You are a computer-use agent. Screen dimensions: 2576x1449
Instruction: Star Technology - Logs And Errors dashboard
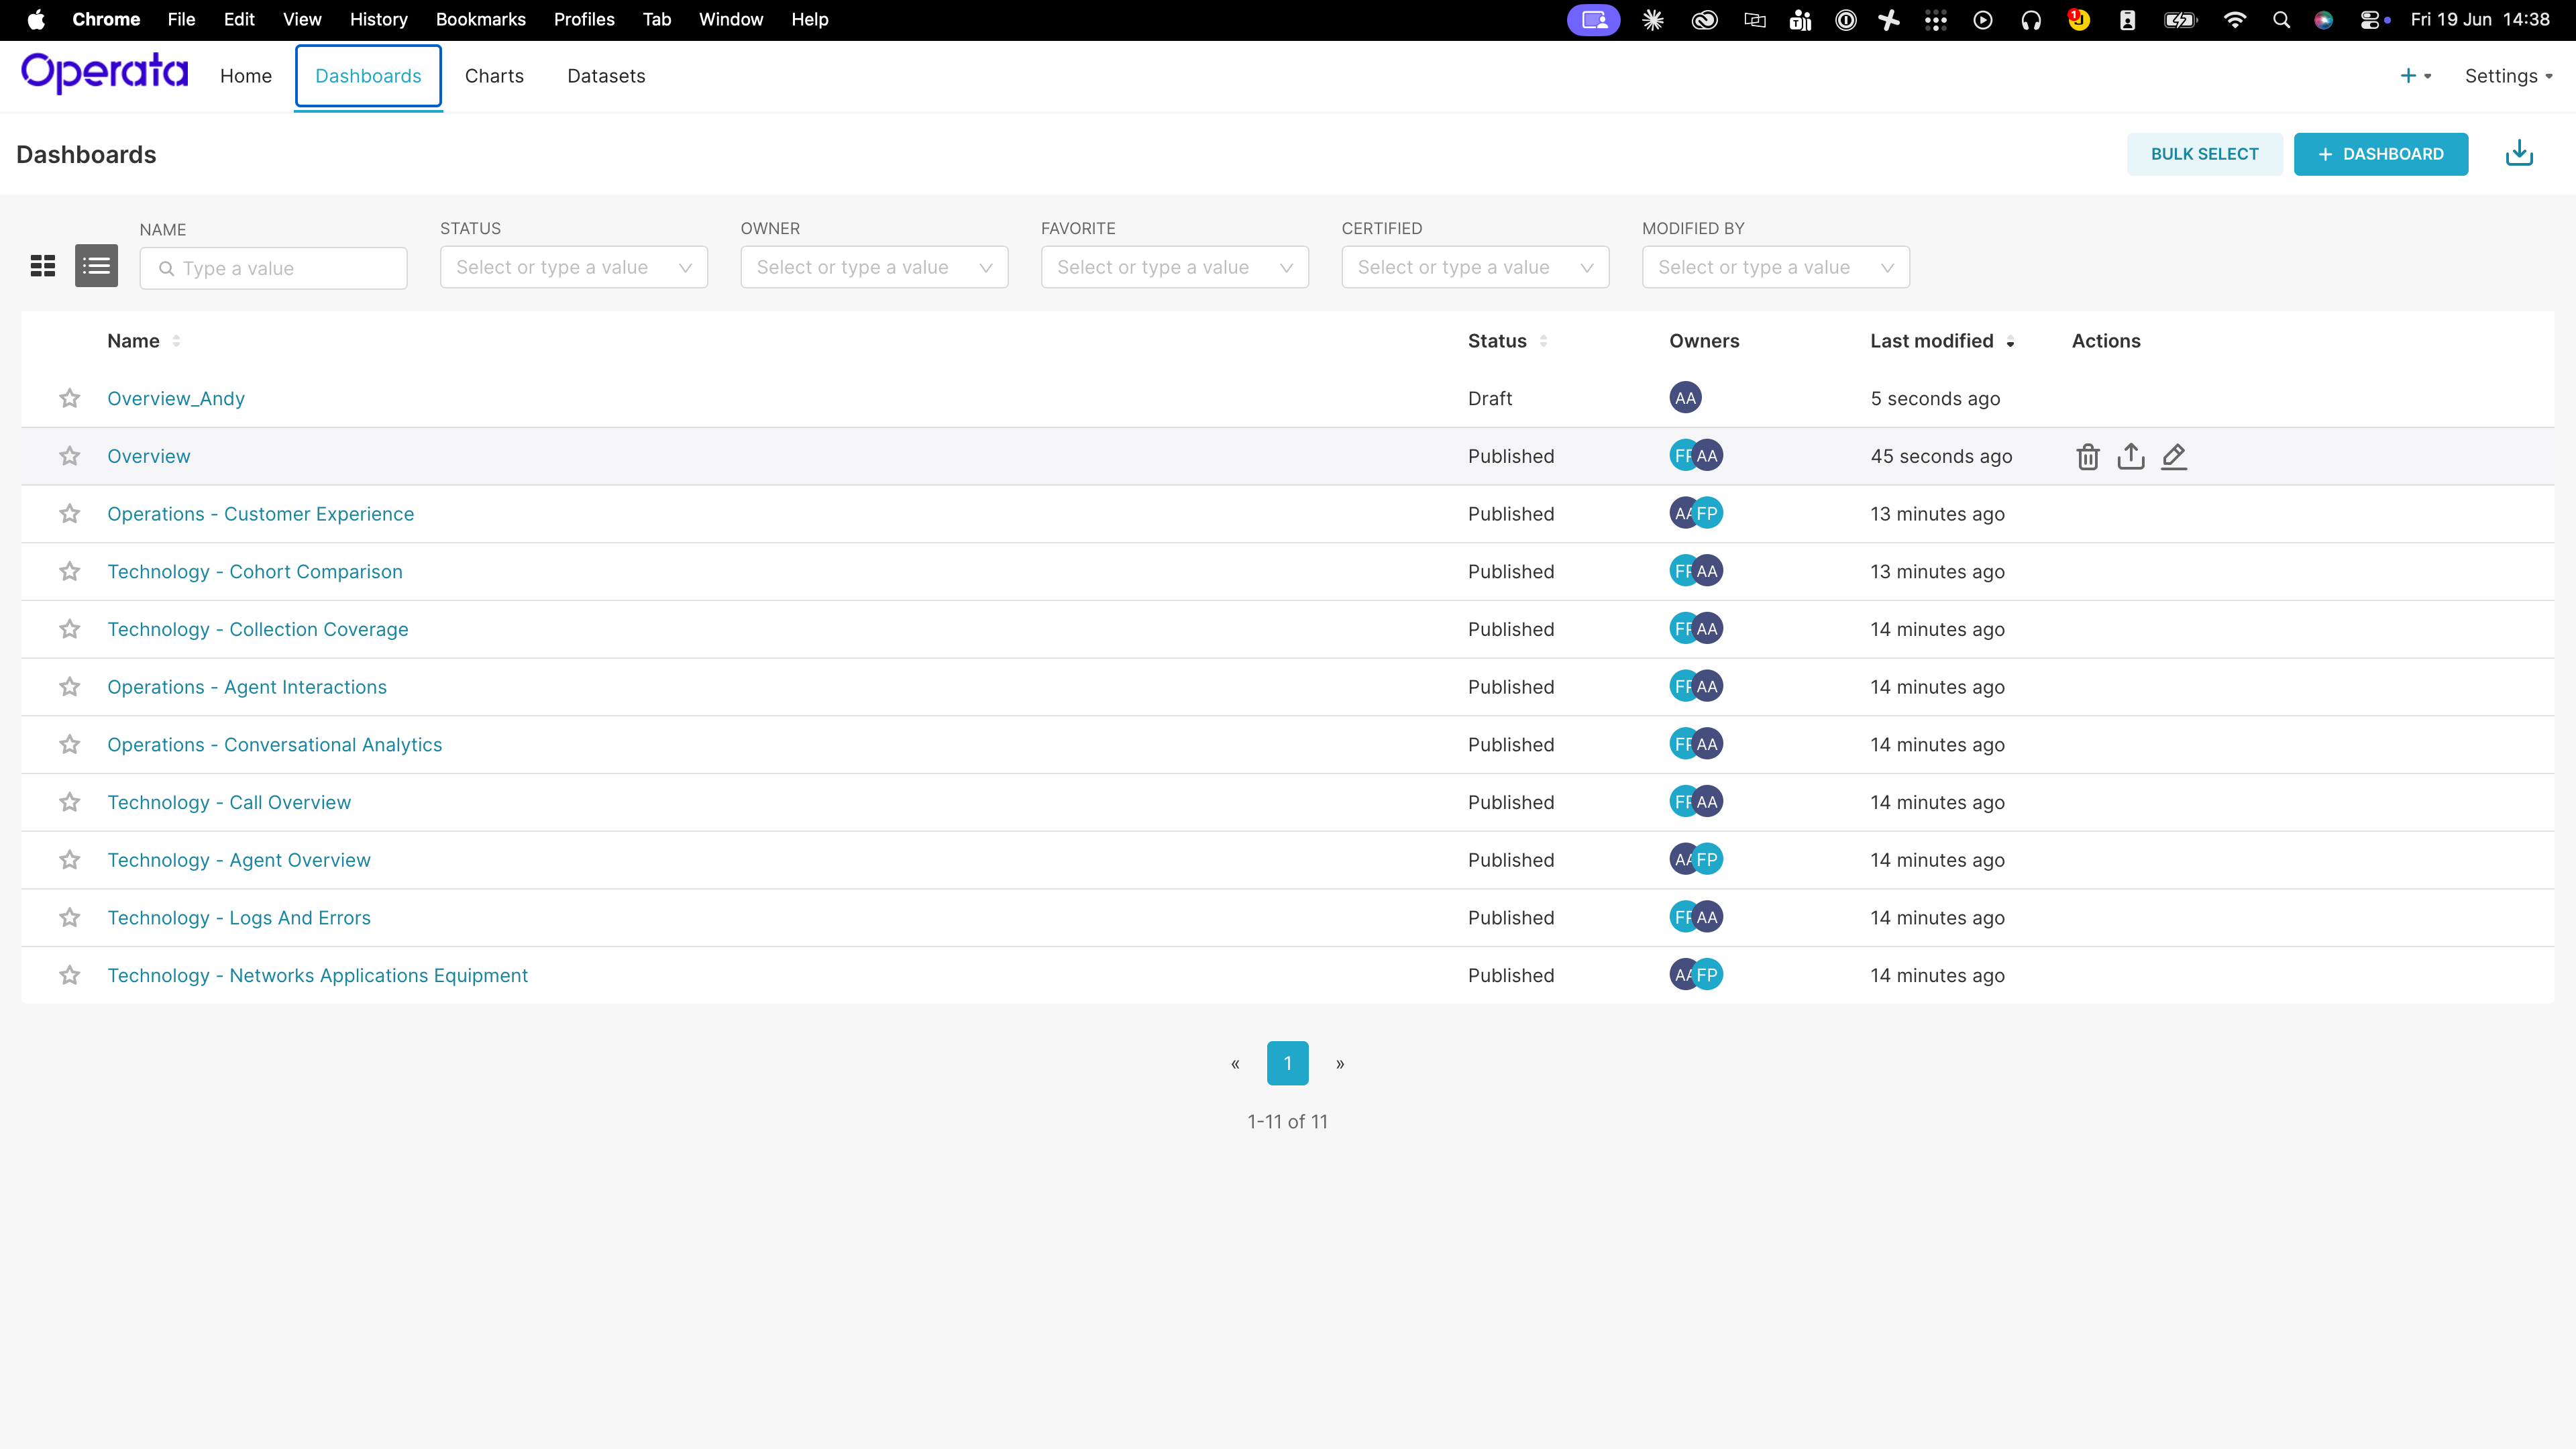69,917
